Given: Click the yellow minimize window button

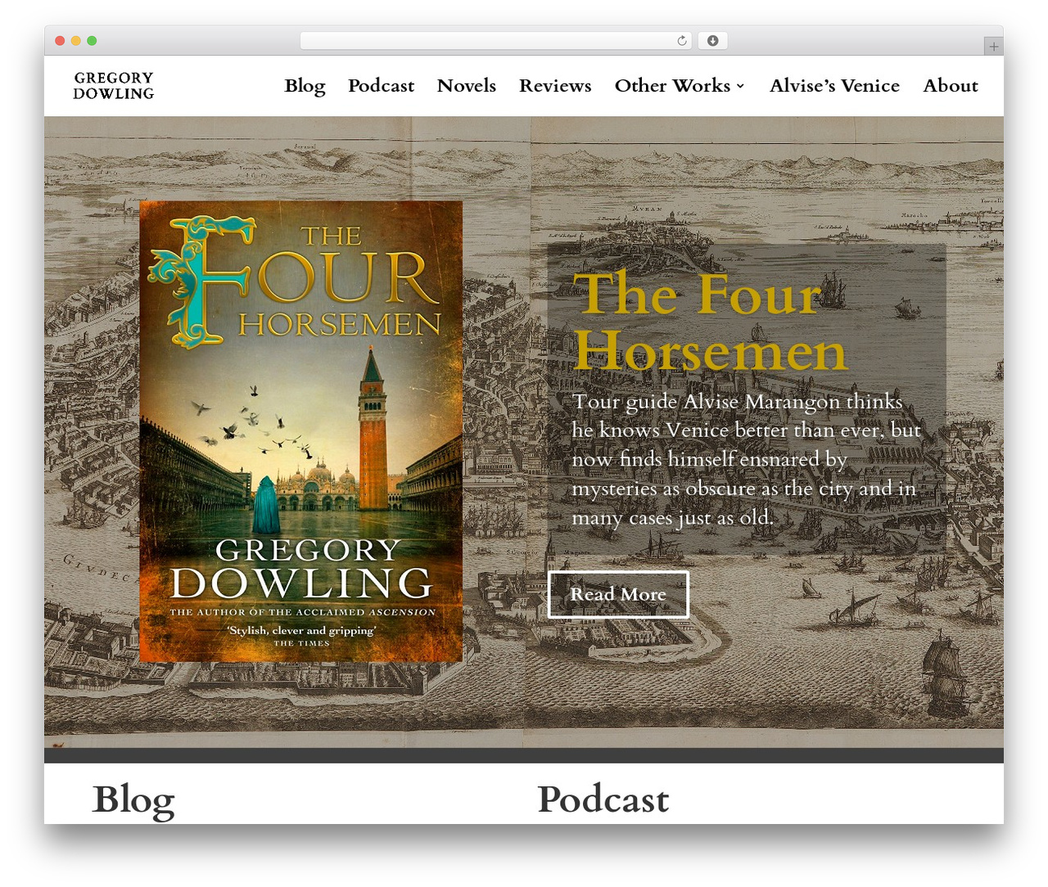Looking at the screenshot, I should click(76, 41).
